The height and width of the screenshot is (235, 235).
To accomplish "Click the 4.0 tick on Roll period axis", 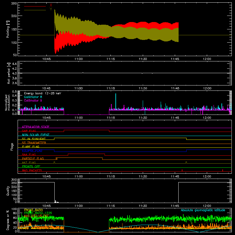I will coord(14,73).
